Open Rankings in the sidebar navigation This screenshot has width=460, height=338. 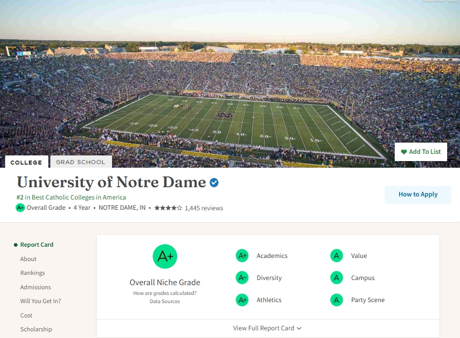[32, 273]
